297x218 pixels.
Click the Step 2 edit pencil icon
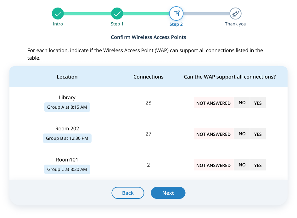pos(176,14)
